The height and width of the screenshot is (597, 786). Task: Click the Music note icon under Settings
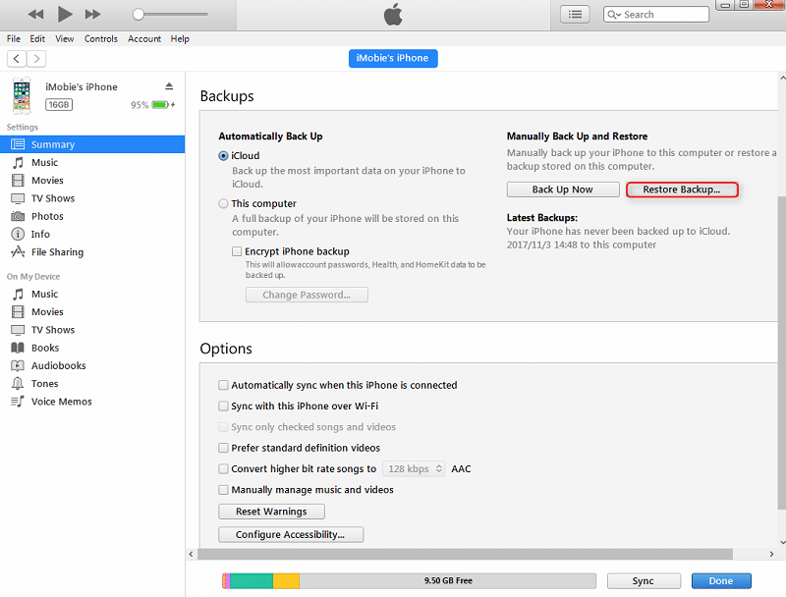pos(18,163)
